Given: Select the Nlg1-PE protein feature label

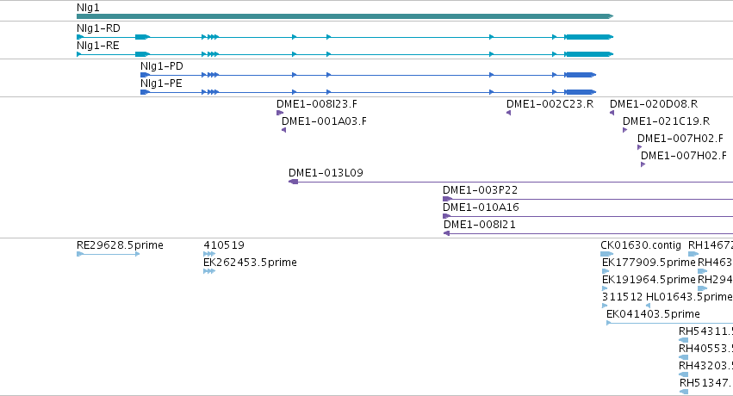Looking at the screenshot, I should pyautogui.click(x=161, y=84).
